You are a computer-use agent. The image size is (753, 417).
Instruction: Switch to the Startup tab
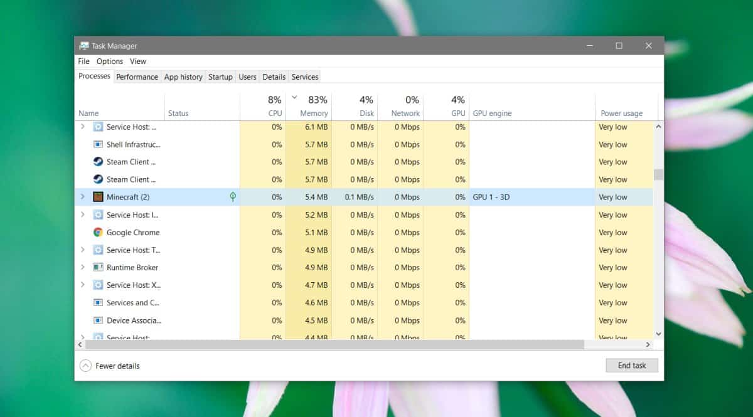pyautogui.click(x=220, y=77)
